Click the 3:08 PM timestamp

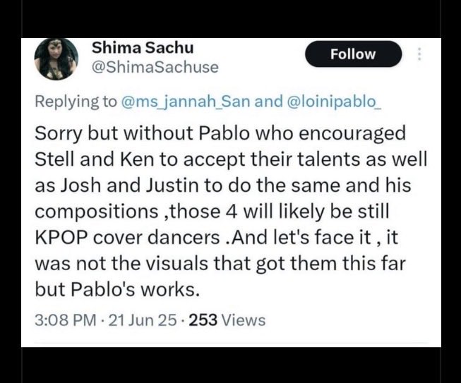pyautogui.click(x=66, y=320)
